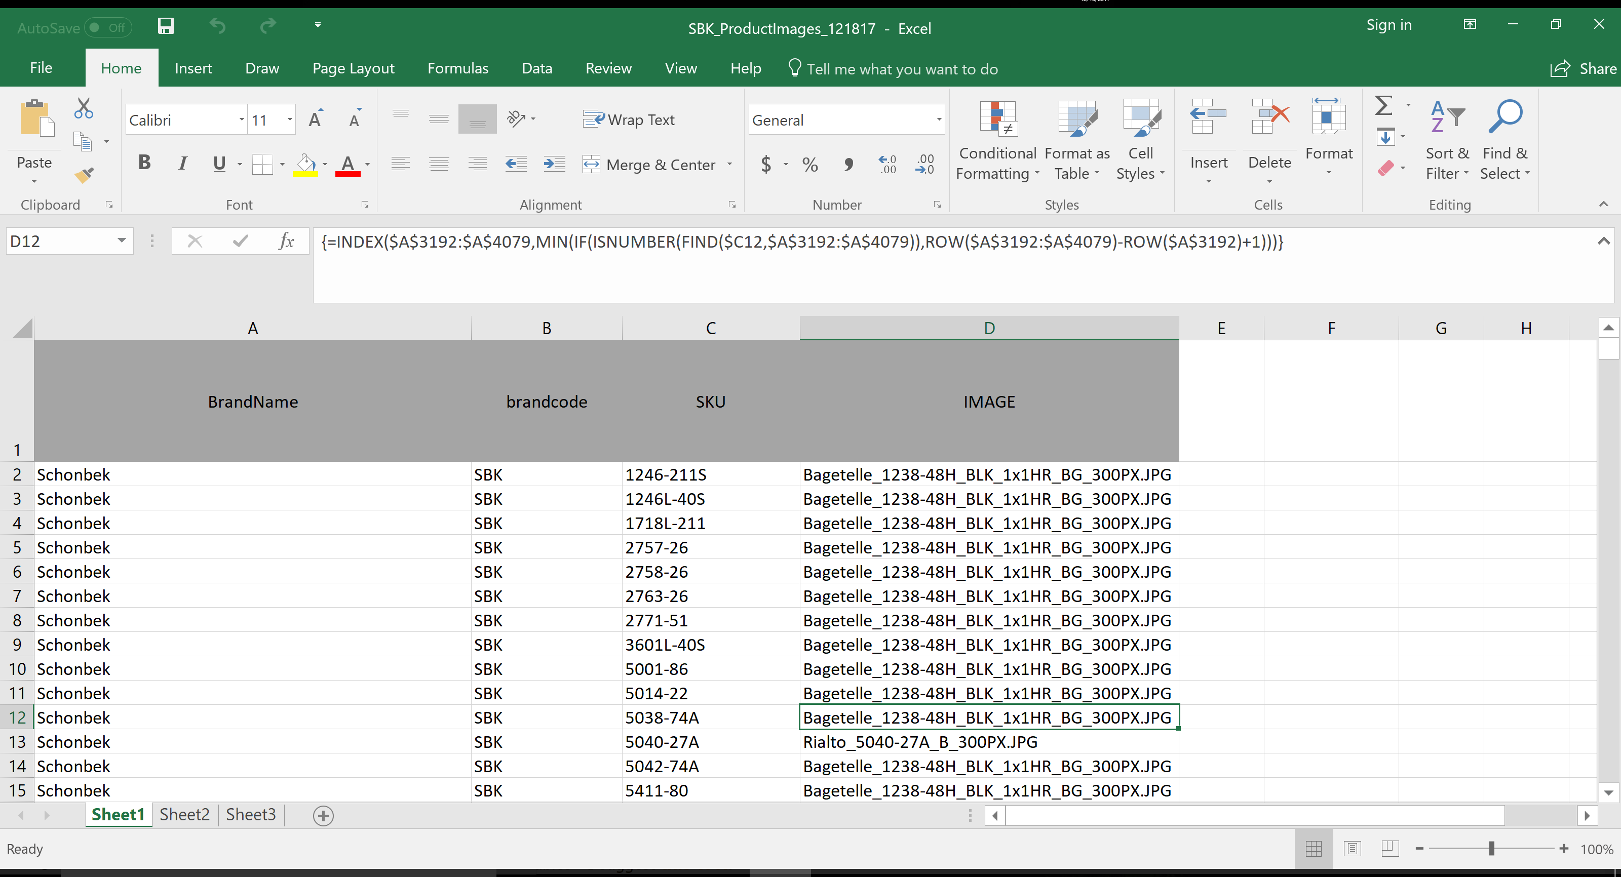Increase font size with large A icon
Image resolution: width=1621 pixels, height=877 pixels.
pos(316,119)
